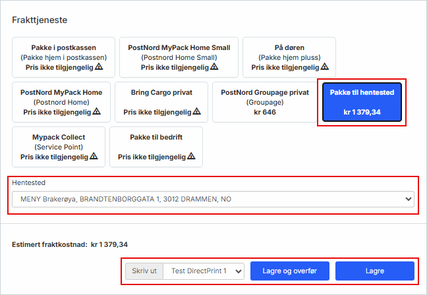The width and height of the screenshot is (427, 295).
Task: Expand the Test DirectPrint 1 printer dropdown
Action: pos(204,271)
